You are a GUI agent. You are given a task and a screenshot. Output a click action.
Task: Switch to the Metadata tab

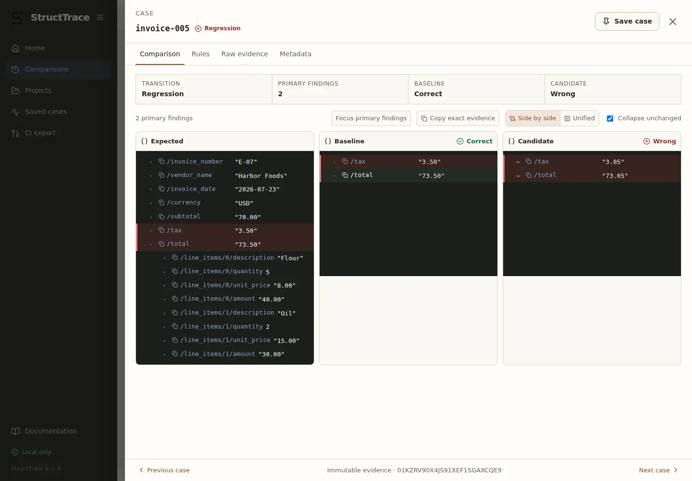[296, 54]
